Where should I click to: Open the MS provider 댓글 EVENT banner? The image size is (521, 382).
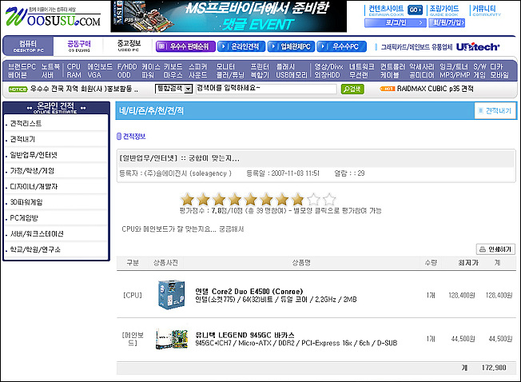[229, 16]
